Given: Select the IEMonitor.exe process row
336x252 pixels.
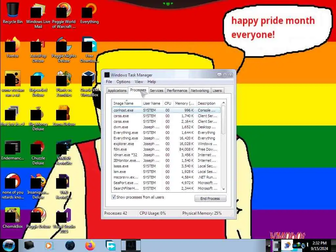Looking at the screenshot, I should coord(166,160).
